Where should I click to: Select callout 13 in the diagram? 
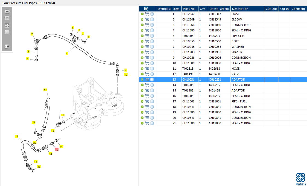57,150
